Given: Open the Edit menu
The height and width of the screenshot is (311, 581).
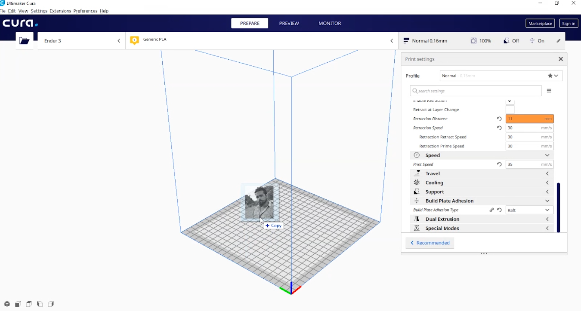Looking at the screenshot, I should pos(12,11).
